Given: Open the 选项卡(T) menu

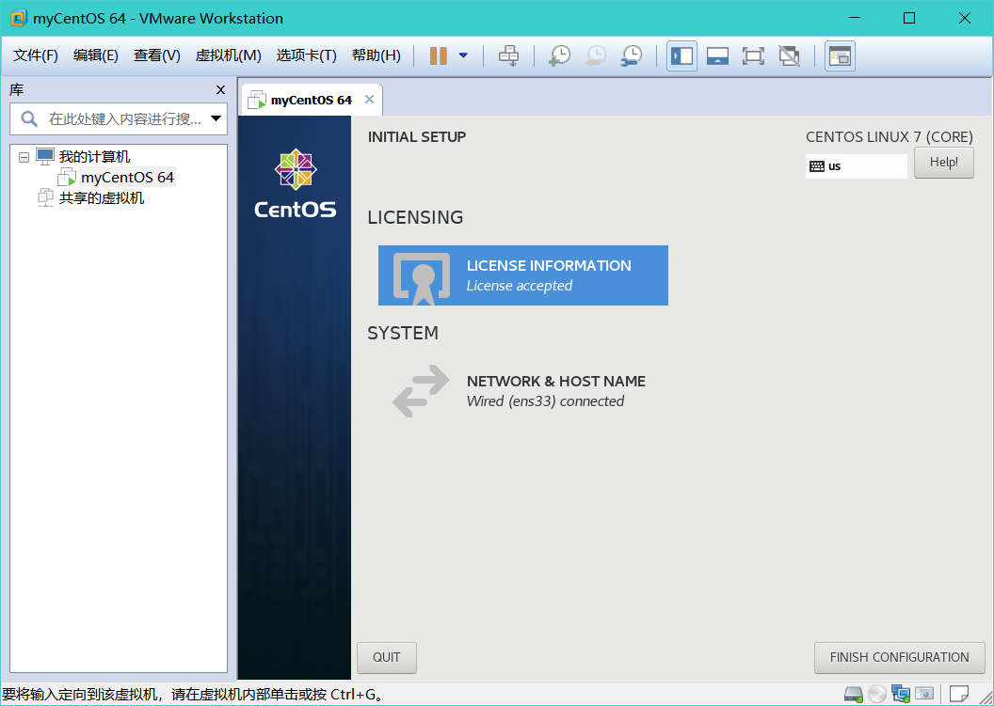Looking at the screenshot, I should 306,55.
